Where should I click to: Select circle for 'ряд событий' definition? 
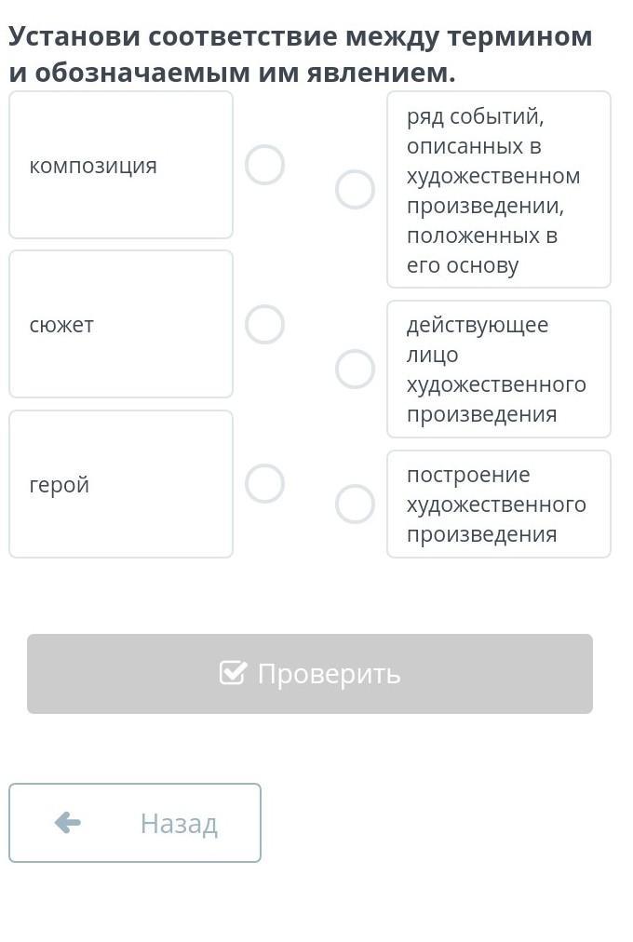(x=355, y=190)
